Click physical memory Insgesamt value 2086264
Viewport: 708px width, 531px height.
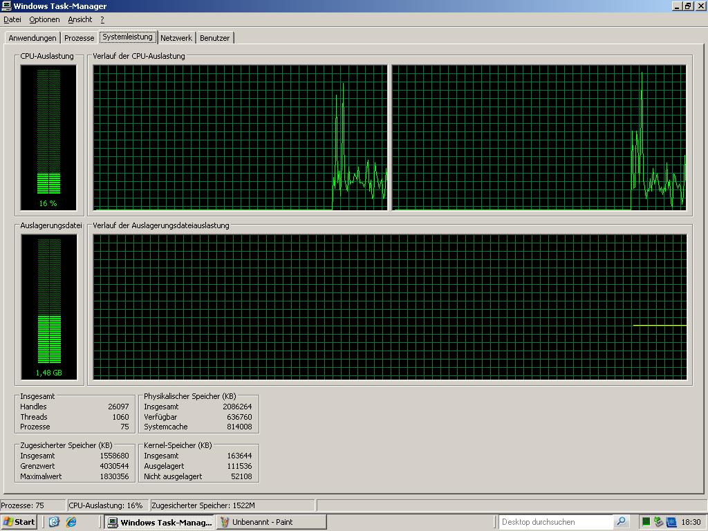(238, 407)
